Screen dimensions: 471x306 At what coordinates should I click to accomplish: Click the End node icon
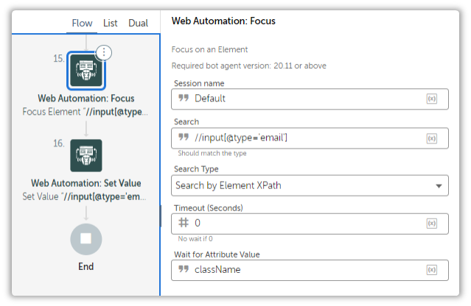(x=86, y=239)
